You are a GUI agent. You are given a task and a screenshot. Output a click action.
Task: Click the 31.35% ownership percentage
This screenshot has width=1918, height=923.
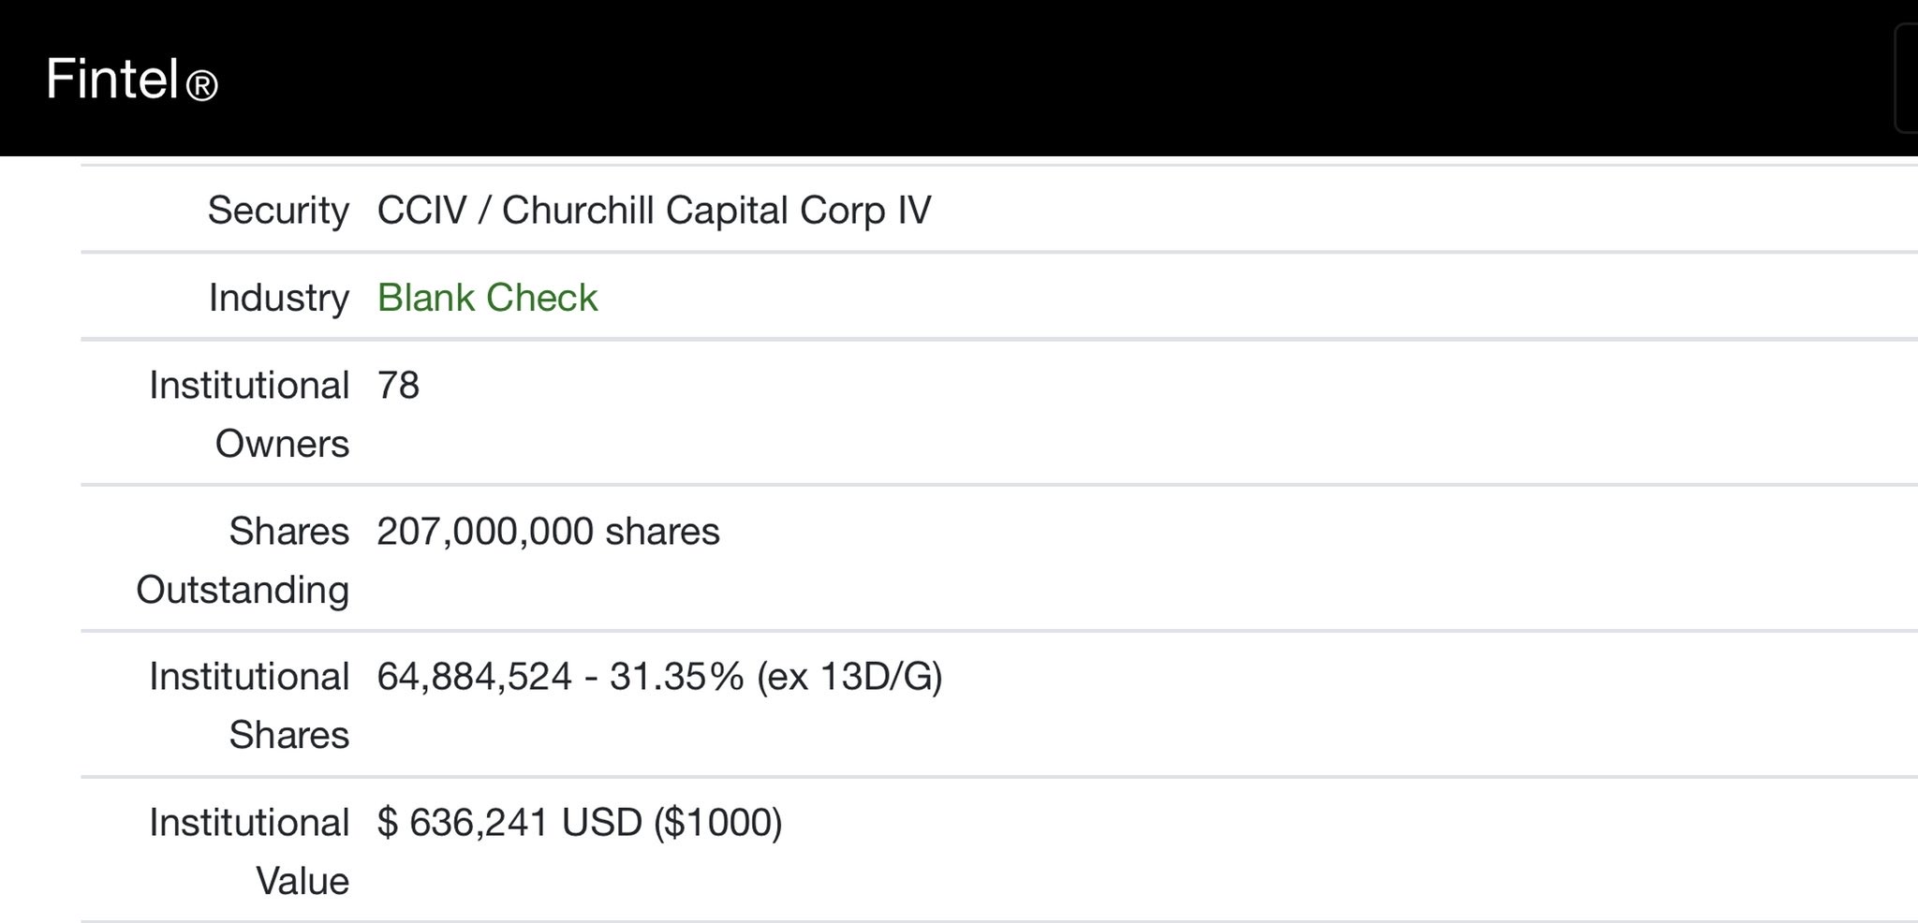click(x=676, y=676)
